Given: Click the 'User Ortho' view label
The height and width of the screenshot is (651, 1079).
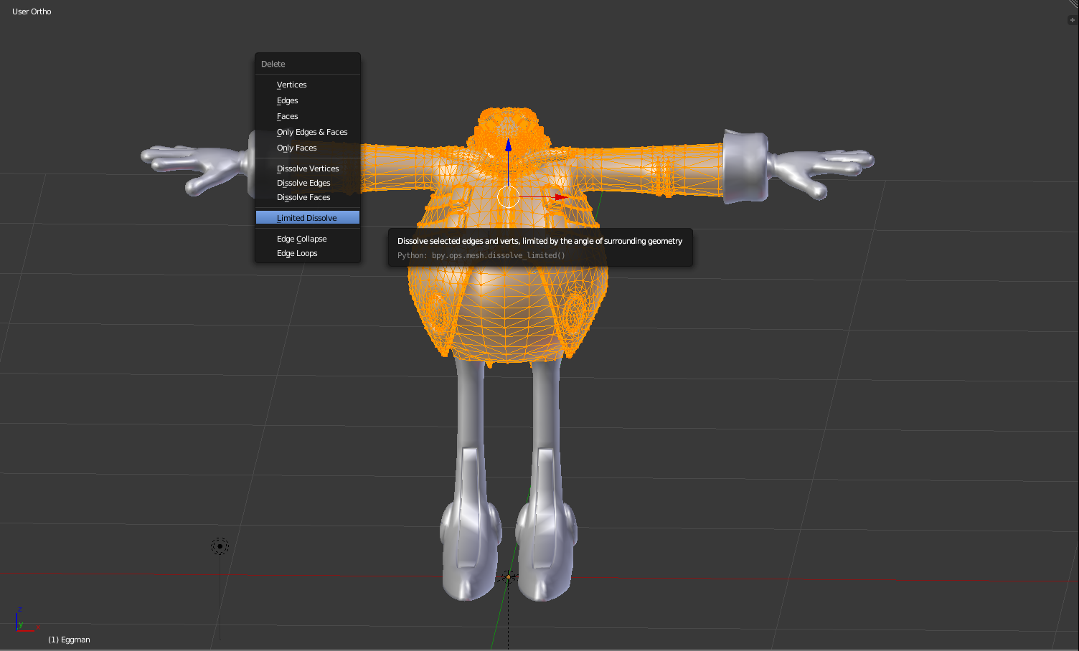Looking at the screenshot, I should pos(32,11).
